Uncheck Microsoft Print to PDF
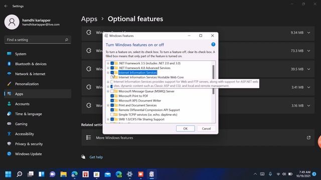This screenshot has width=321, height=180. click(112, 96)
